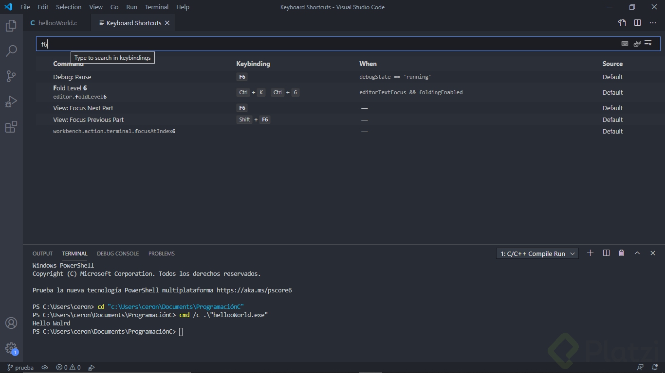Image resolution: width=665 pixels, height=373 pixels.
Task: Clear the keybindings search input
Action: (x=648, y=44)
